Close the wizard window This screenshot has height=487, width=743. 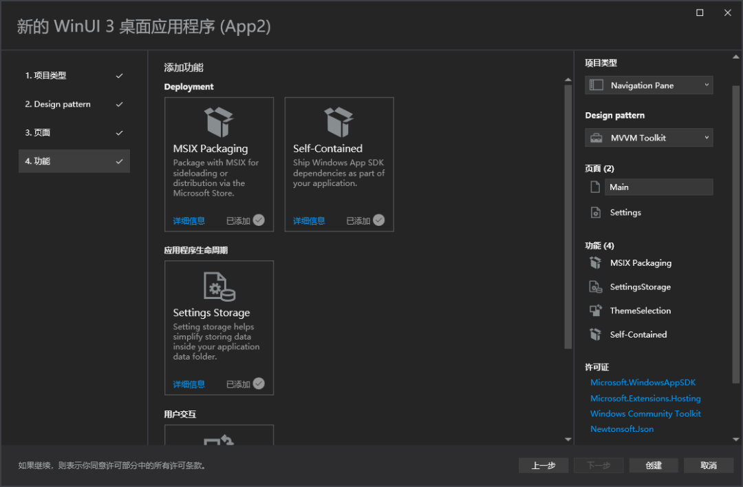tap(727, 13)
